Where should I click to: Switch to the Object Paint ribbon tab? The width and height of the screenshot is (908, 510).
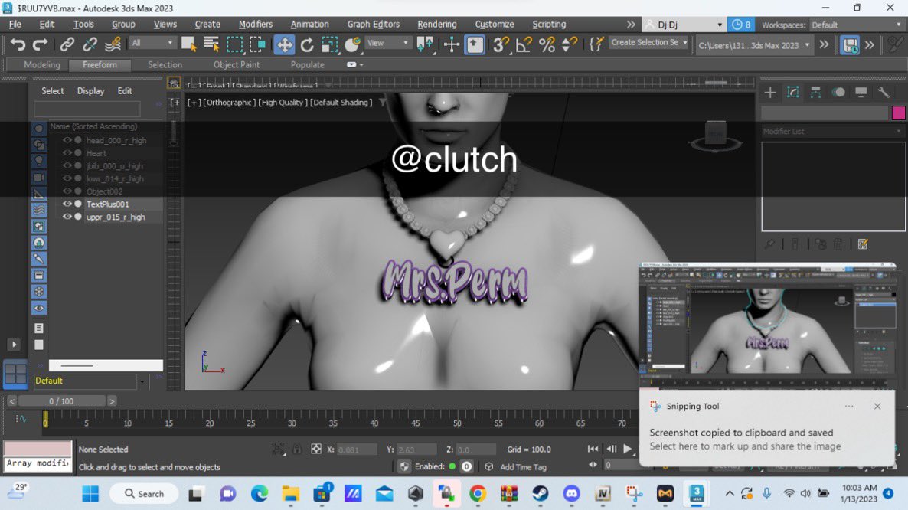pyautogui.click(x=237, y=65)
